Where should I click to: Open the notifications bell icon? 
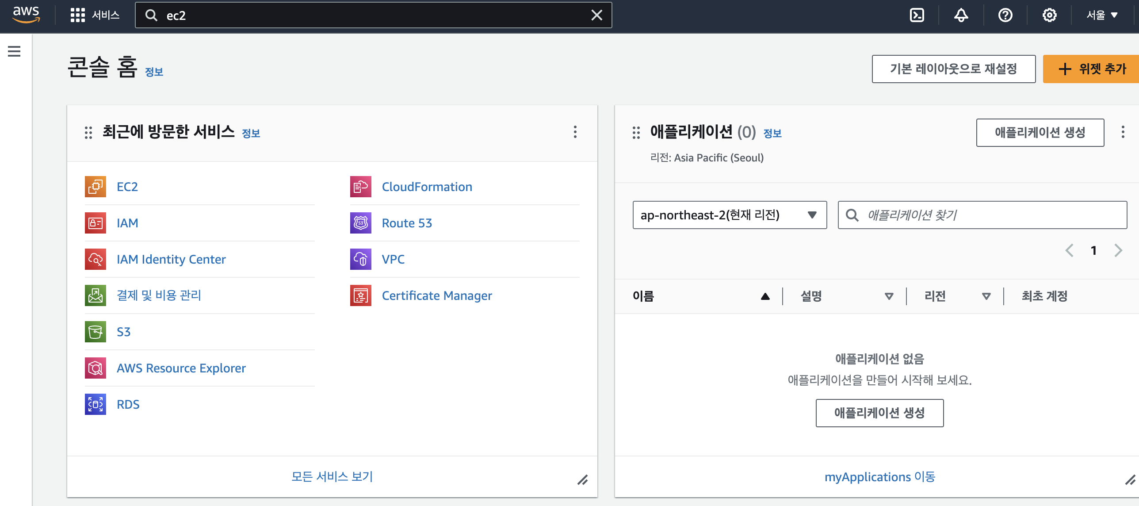961,15
